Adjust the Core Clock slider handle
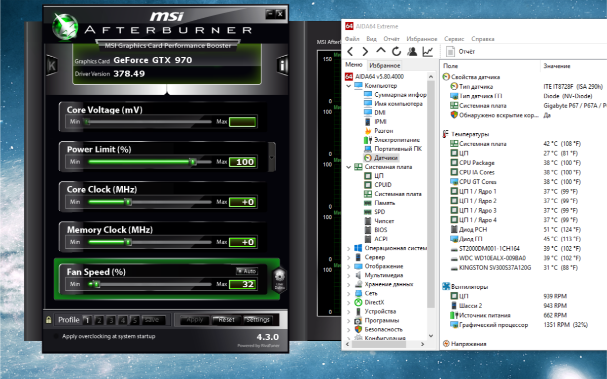 [128, 202]
